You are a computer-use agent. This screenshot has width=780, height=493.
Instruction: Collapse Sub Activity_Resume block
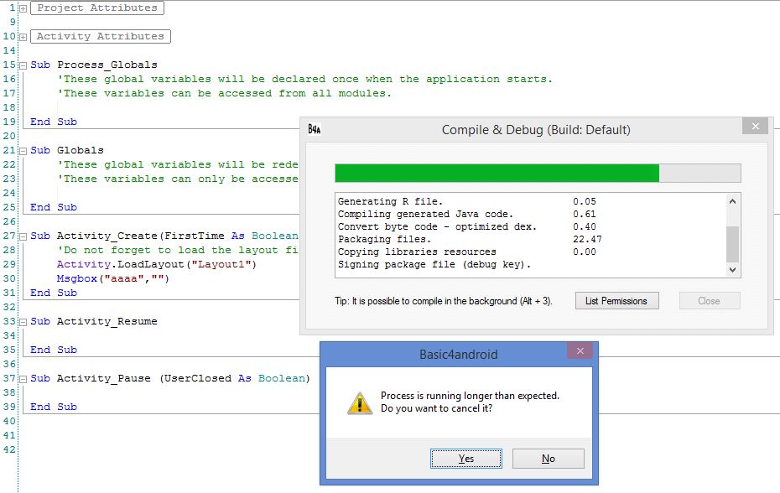[23, 322]
